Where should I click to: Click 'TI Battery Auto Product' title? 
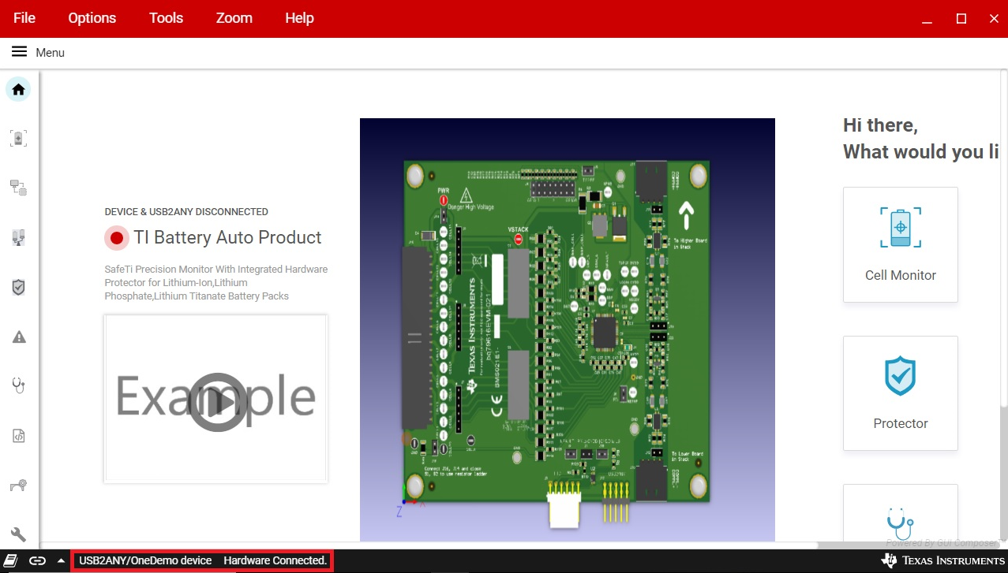coord(227,237)
